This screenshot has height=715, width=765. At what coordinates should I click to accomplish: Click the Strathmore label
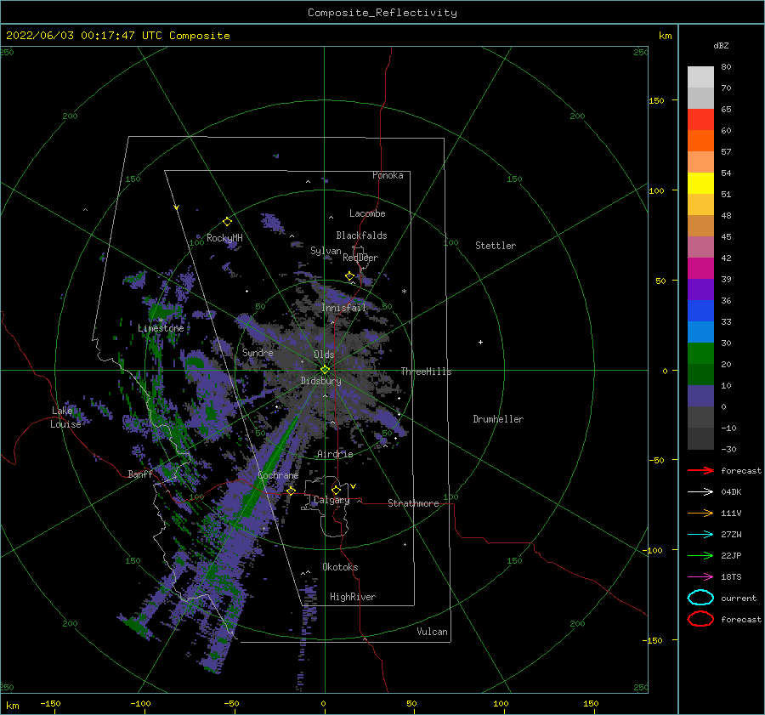point(413,503)
